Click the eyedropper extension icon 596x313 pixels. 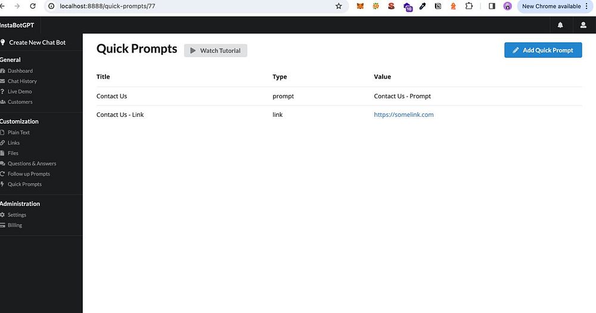(x=423, y=6)
